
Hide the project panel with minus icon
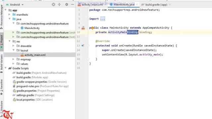tap(73, 5)
